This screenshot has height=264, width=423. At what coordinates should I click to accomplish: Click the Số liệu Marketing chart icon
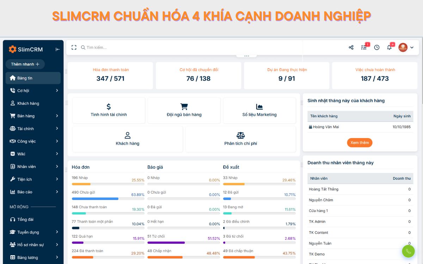pos(259,105)
